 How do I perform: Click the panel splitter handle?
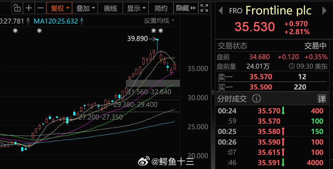[x=213, y=92]
